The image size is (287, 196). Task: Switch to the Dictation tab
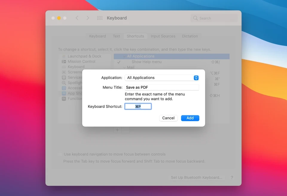point(190,36)
